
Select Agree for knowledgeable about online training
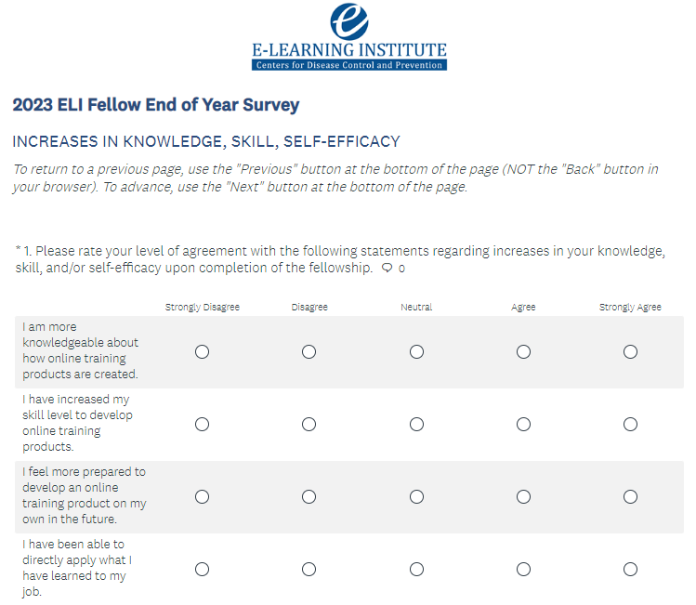coord(523,351)
